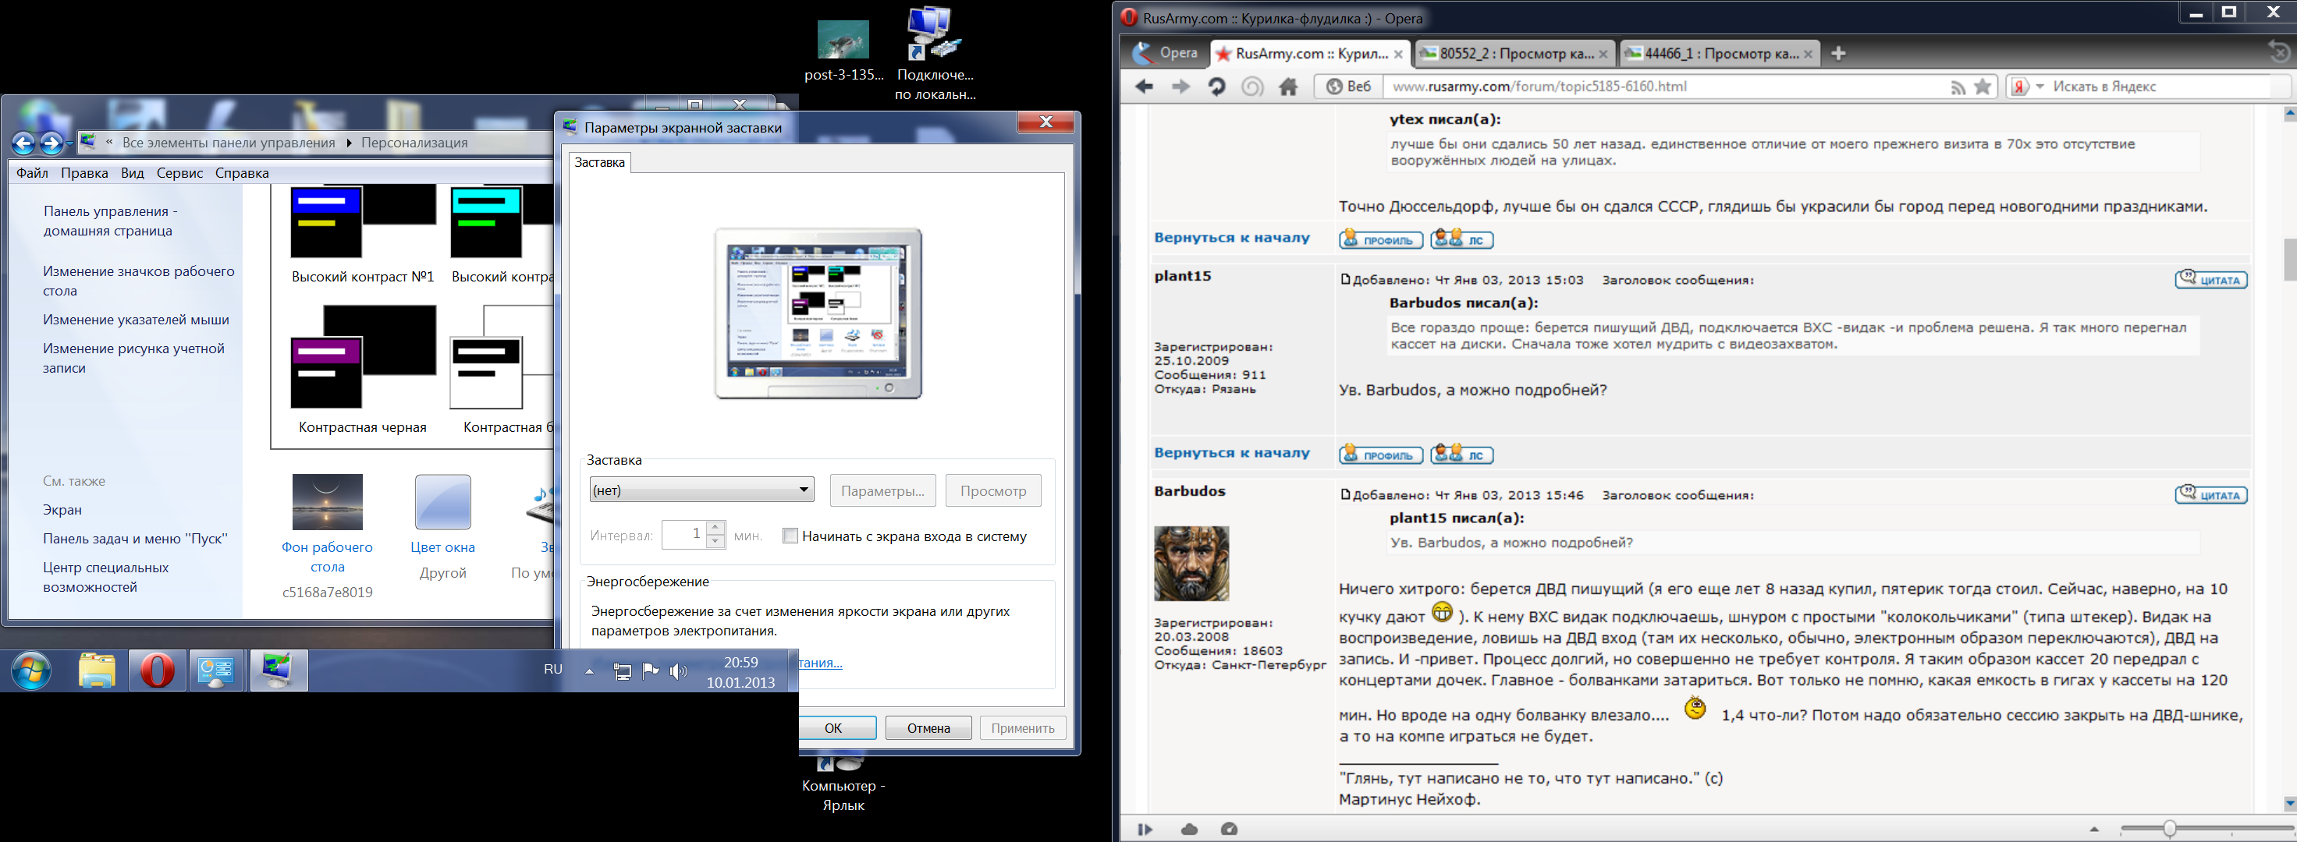Open the volume speaker tray icon
The width and height of the screenshot is (2297, 842).
[x=679, y=671]
